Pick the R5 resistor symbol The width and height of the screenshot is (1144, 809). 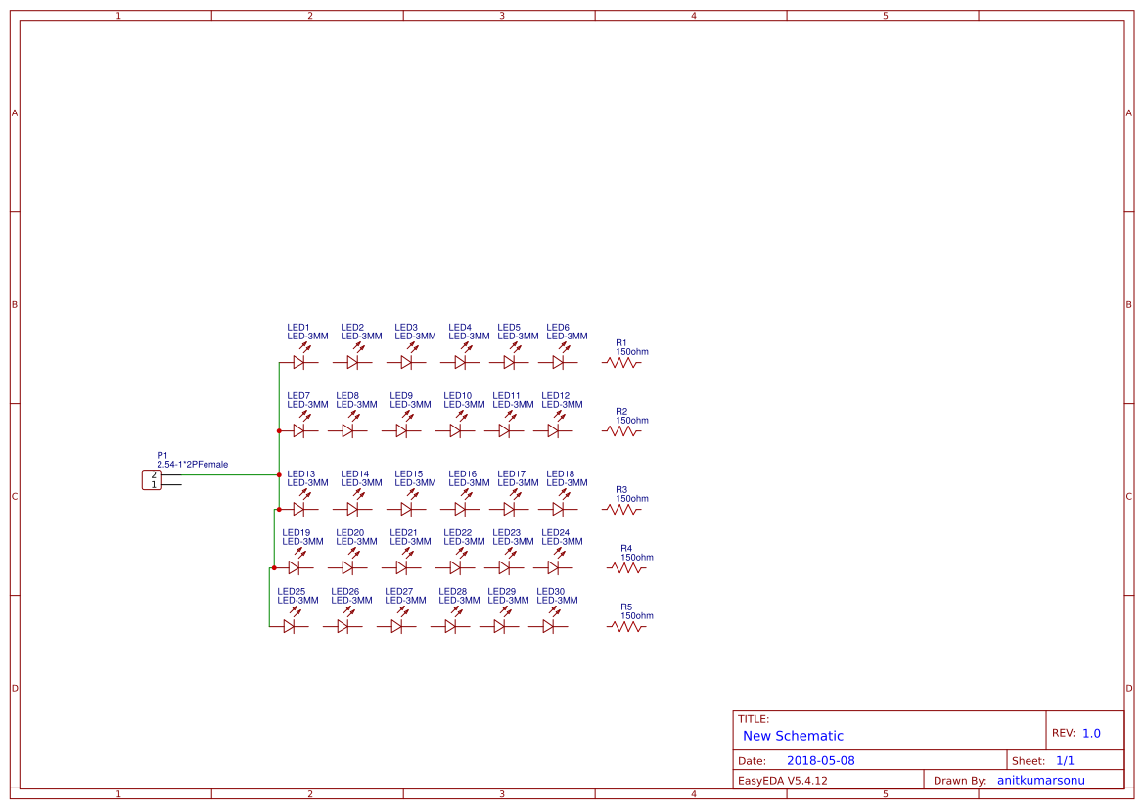[626, 626]
